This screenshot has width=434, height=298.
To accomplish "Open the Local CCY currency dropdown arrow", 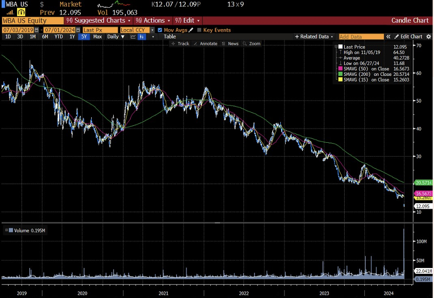I will (152, 30).
